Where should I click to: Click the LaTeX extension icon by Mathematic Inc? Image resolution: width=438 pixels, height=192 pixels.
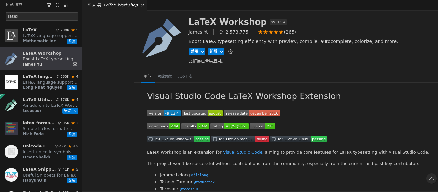(11, 35)
